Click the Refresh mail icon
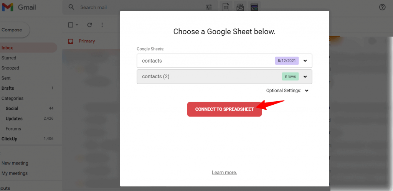Viewport: 393px width, 191px height. tap(89, 25)
